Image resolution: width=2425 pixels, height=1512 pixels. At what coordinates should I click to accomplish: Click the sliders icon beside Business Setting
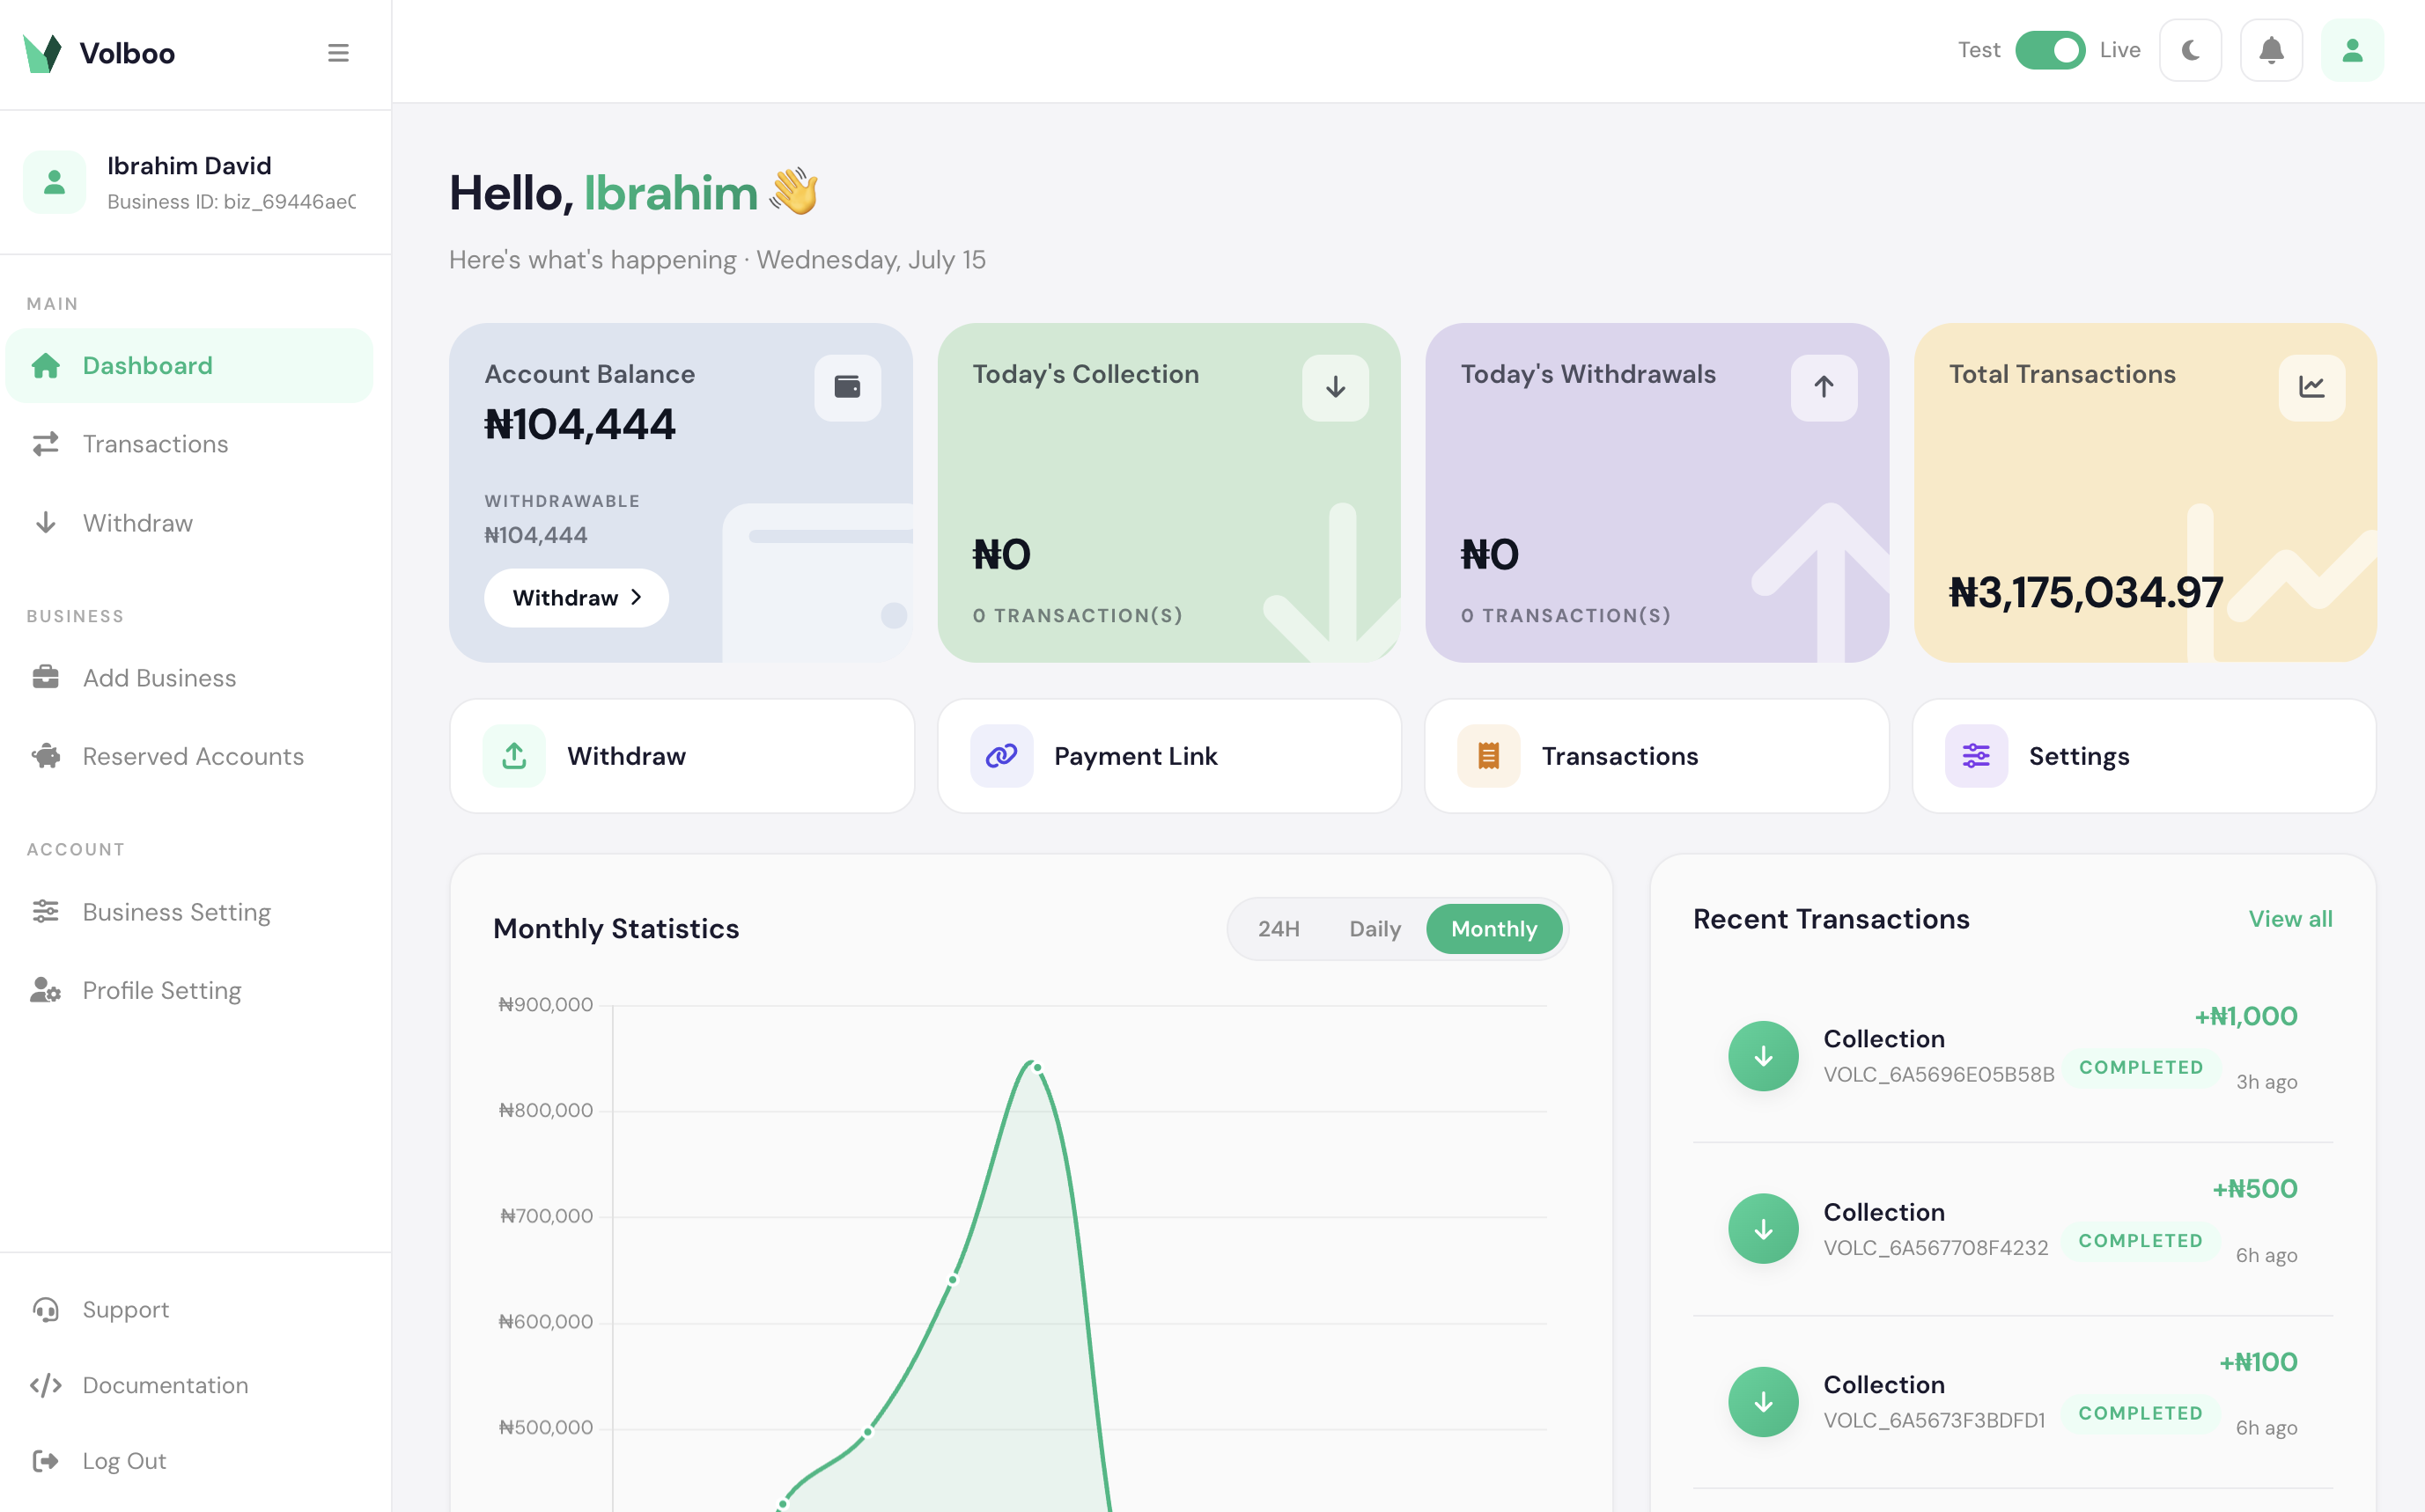46,912
